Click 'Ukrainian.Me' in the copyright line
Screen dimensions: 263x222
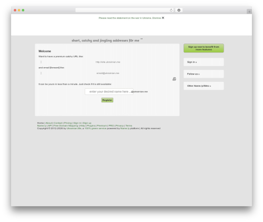pyautogui.click(x=74, y=129)
